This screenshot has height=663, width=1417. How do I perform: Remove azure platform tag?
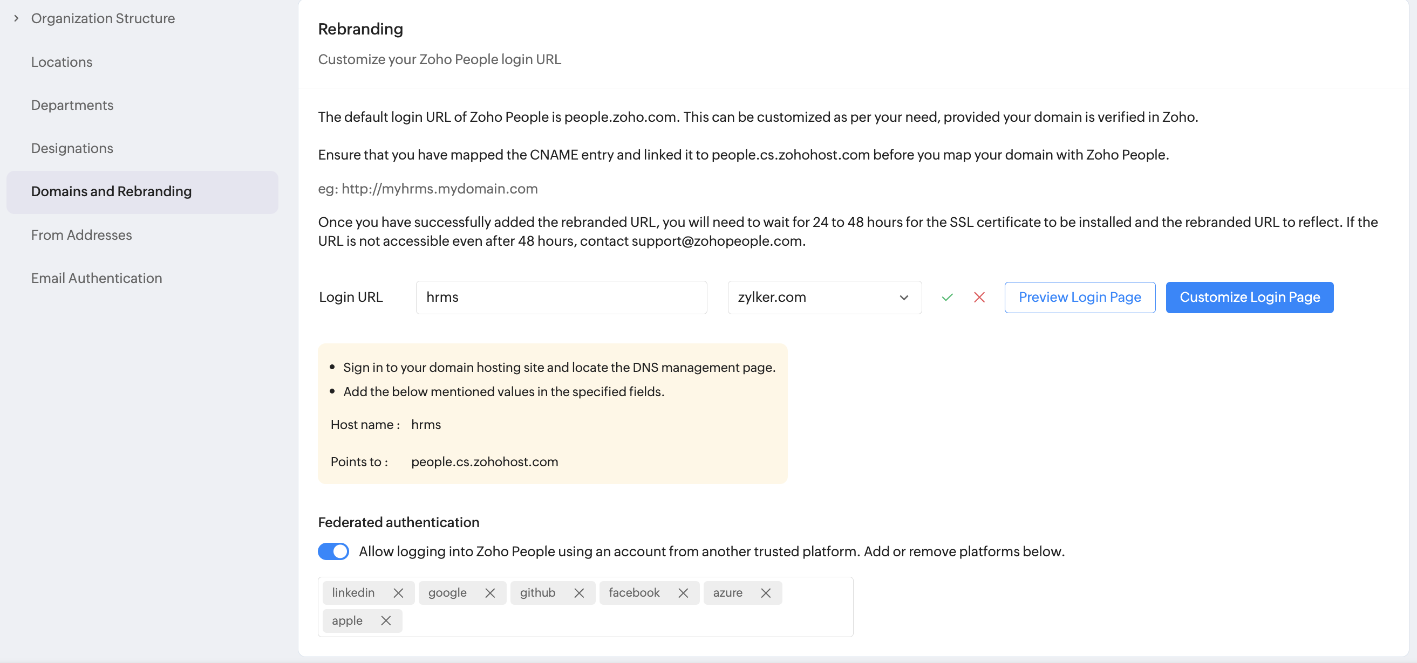765,593
